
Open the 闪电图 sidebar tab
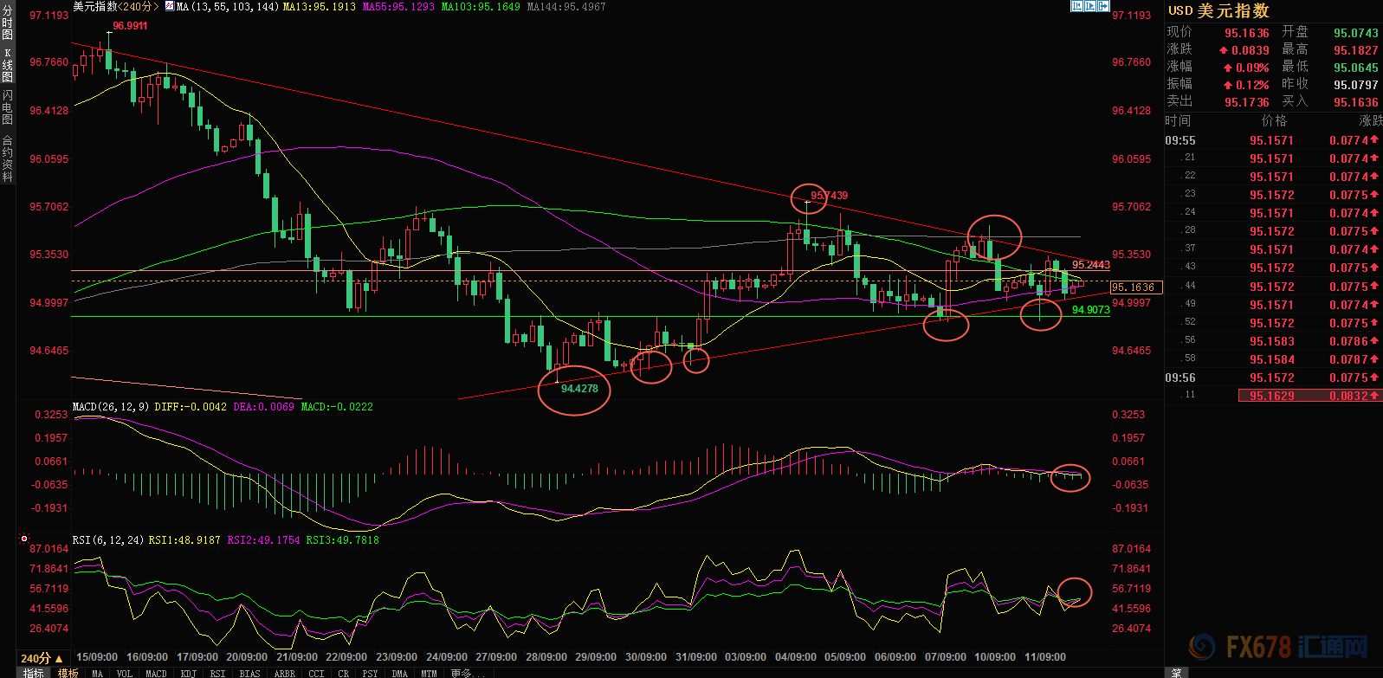pos(8,107)
